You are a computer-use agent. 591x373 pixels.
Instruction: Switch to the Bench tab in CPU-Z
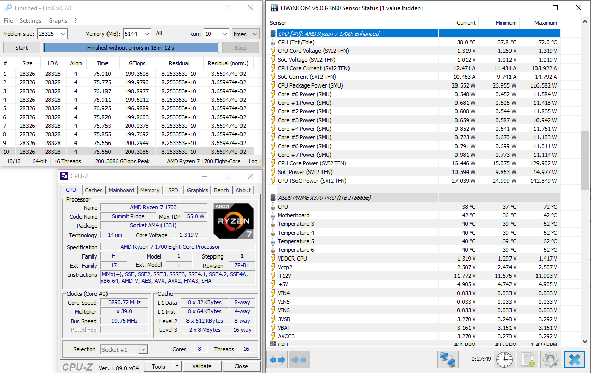[x=221, y=190]
